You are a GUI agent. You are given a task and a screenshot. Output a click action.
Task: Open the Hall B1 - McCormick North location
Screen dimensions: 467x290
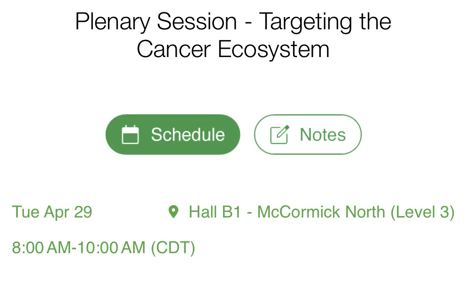click(x=321, y=212)
